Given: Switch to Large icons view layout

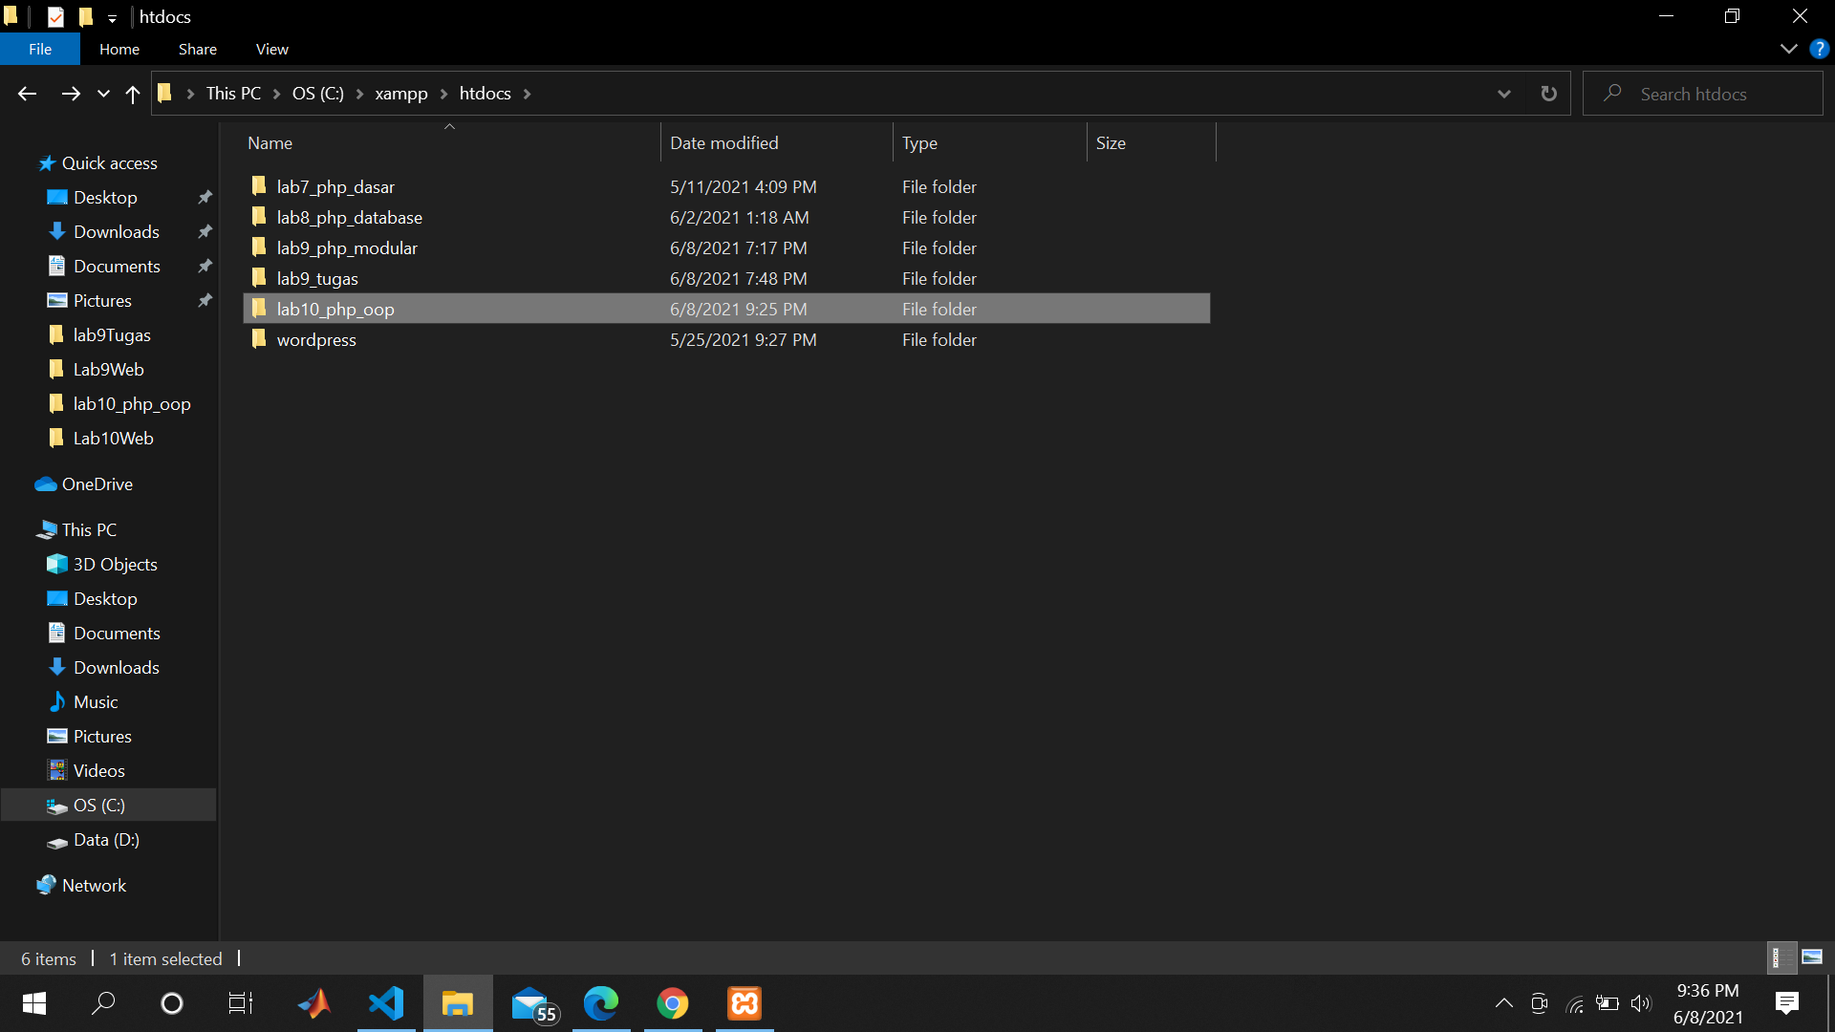Looking at the screenshot, I should coord(1812,957).
